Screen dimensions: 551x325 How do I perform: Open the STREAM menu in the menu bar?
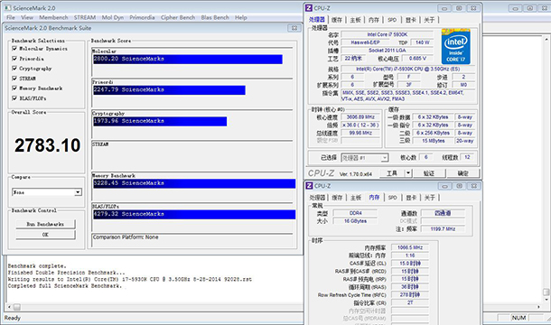coord(85,17)
